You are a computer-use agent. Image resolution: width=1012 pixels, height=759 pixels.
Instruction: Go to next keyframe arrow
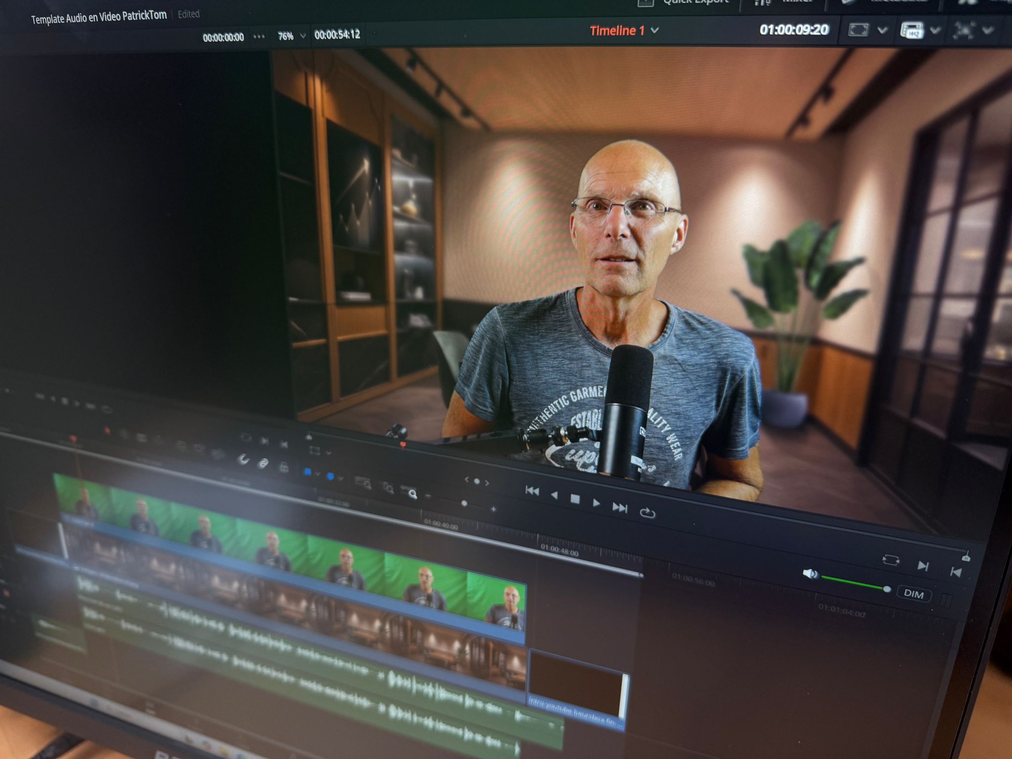tap(487, 482)
